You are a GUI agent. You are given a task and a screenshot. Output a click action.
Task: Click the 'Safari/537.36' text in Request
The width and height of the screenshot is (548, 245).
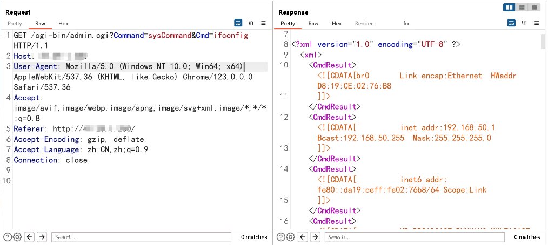click(x=42, y=87)
